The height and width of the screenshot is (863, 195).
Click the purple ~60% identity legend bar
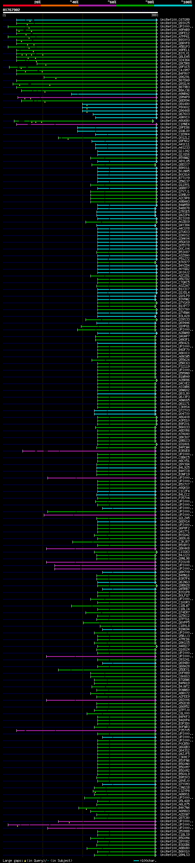(98, 6)
